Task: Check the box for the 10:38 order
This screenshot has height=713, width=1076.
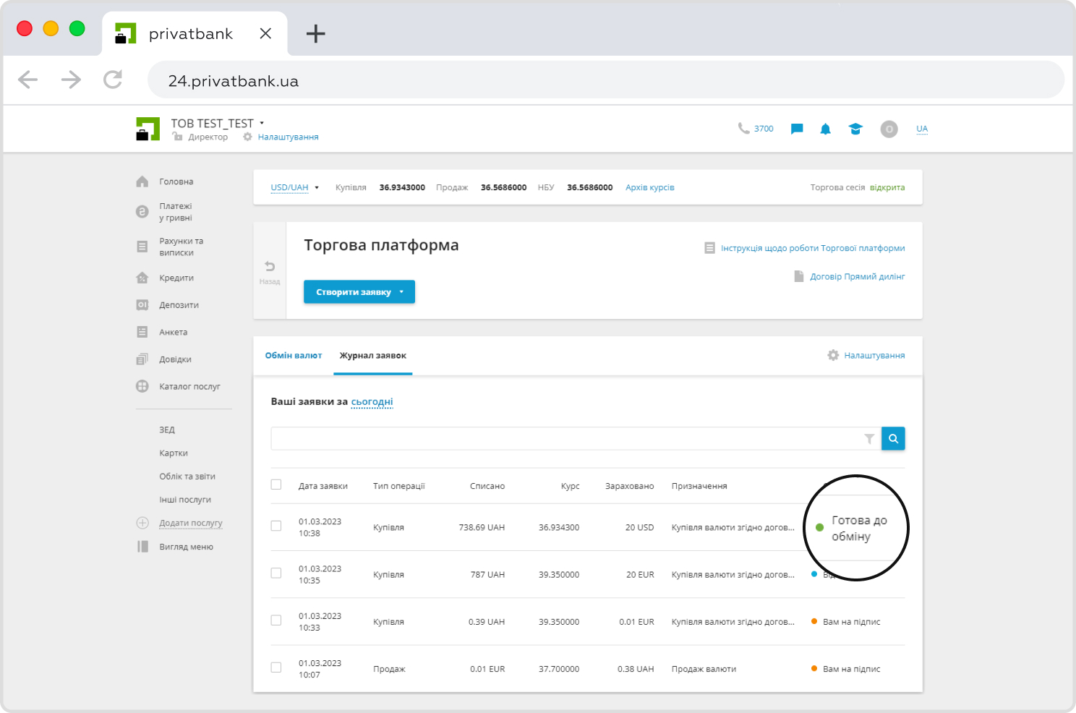Action: pos(276,526)
